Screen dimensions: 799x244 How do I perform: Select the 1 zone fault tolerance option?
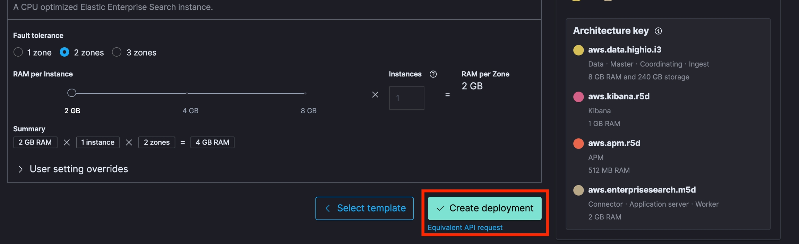tap(32, 53)
